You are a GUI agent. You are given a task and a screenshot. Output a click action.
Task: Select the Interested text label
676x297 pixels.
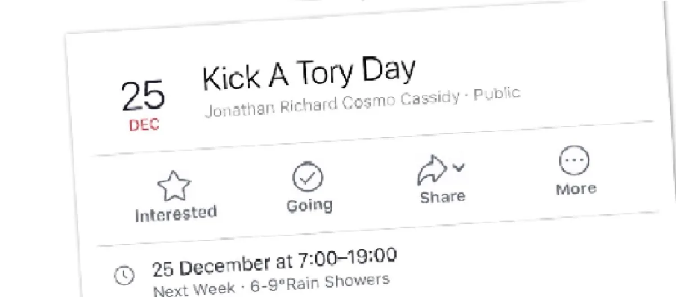[176, 214]
